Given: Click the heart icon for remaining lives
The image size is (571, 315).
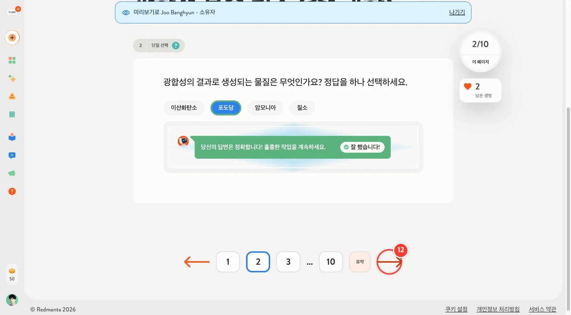Looking at the screenshot, I should coord(468,86).
